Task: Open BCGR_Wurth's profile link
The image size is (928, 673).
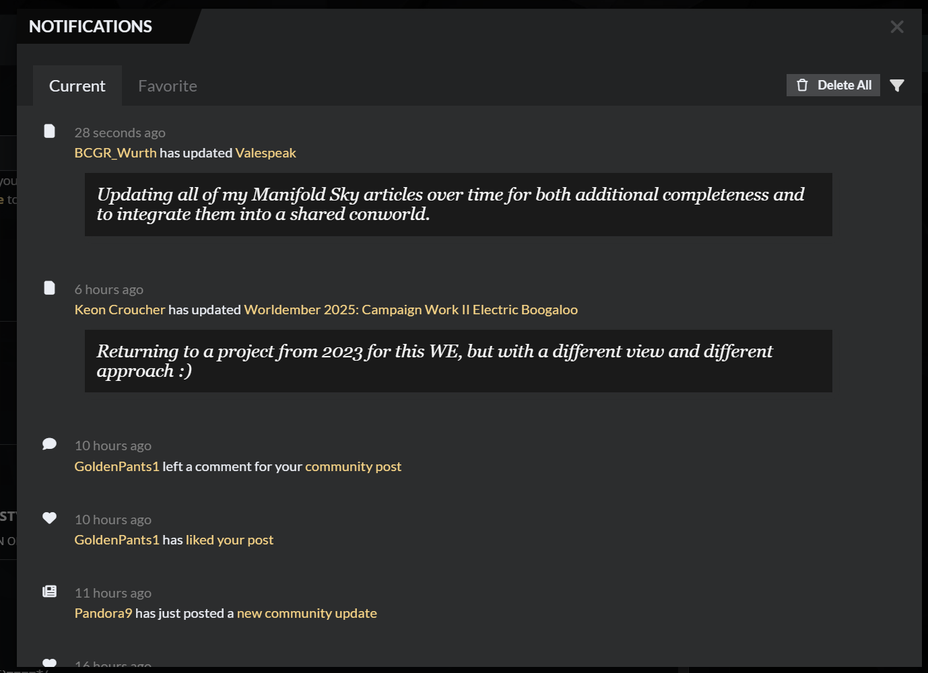Action: tap(115, 153)
